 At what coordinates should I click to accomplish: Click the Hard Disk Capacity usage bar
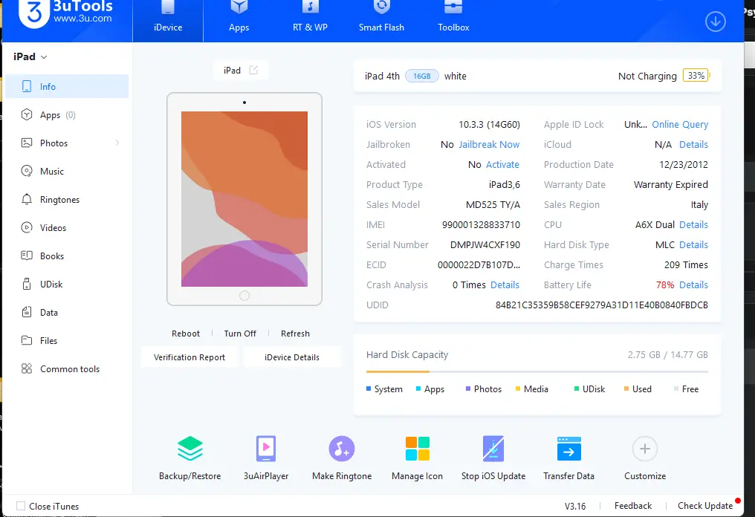point(537,371)
